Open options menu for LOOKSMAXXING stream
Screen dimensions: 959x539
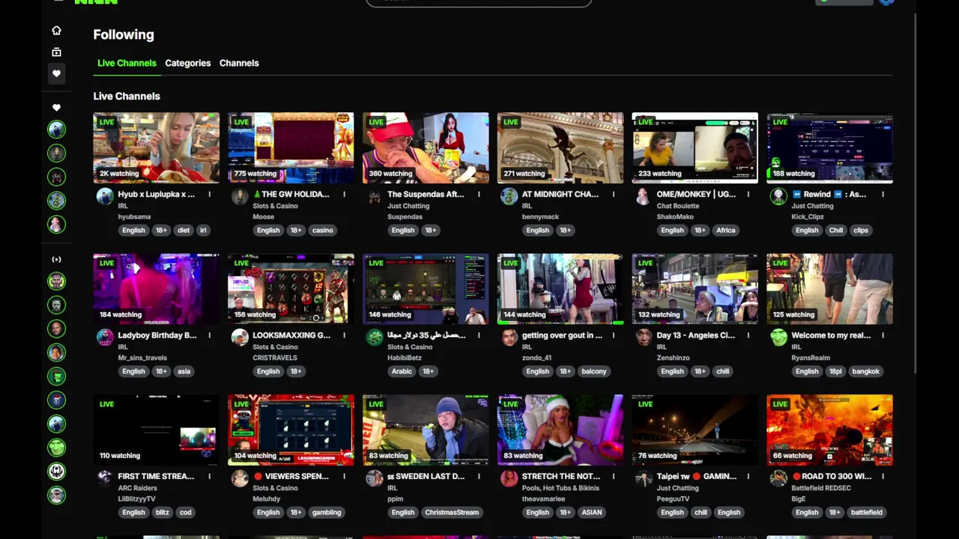pos(344,335)
